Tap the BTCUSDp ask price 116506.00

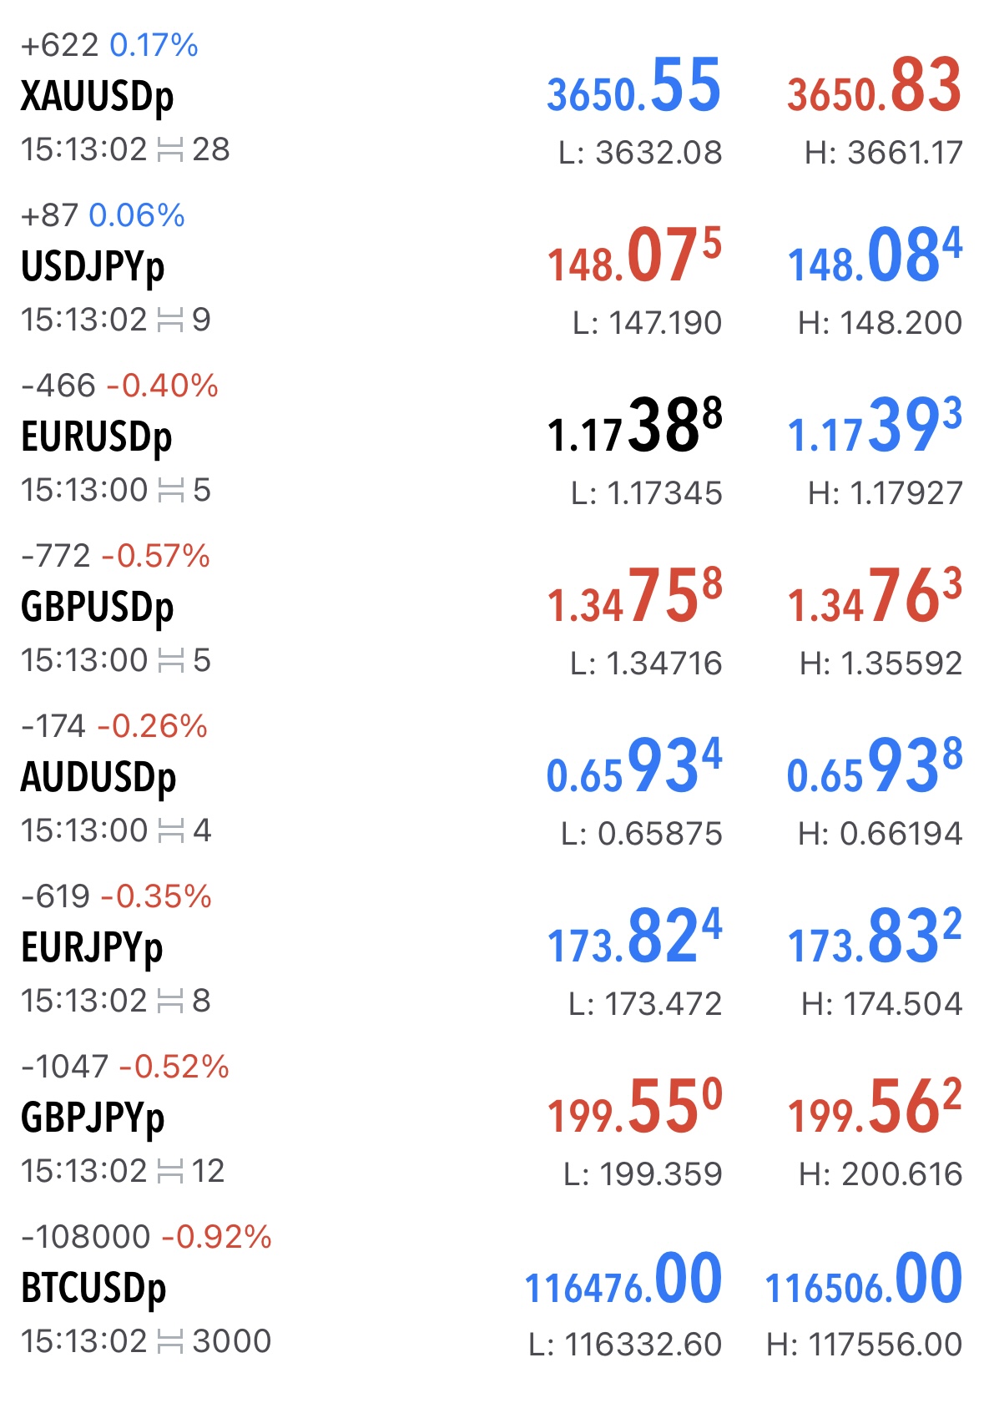[863, 1280]
